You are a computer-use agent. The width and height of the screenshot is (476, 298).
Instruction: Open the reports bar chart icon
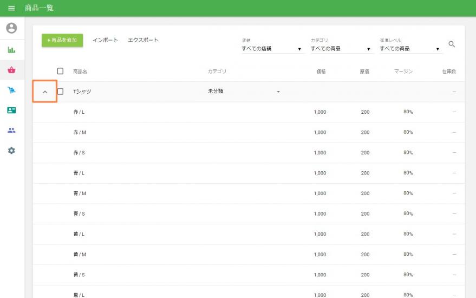click(x=11, y=50)
